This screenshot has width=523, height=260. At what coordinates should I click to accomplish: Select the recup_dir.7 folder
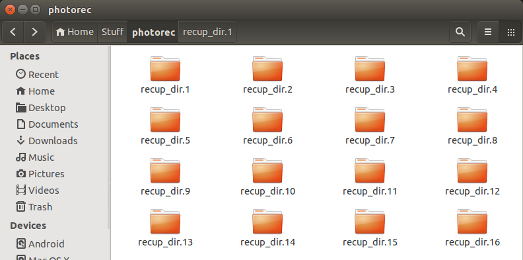tap(370, 127)
